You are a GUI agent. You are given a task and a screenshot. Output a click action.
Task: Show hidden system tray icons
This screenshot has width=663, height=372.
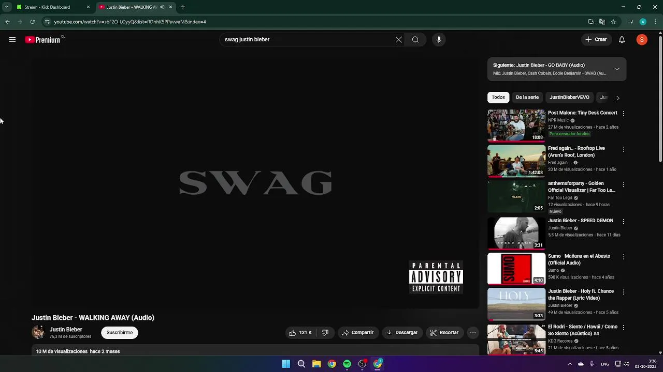[x=570, y=364]
